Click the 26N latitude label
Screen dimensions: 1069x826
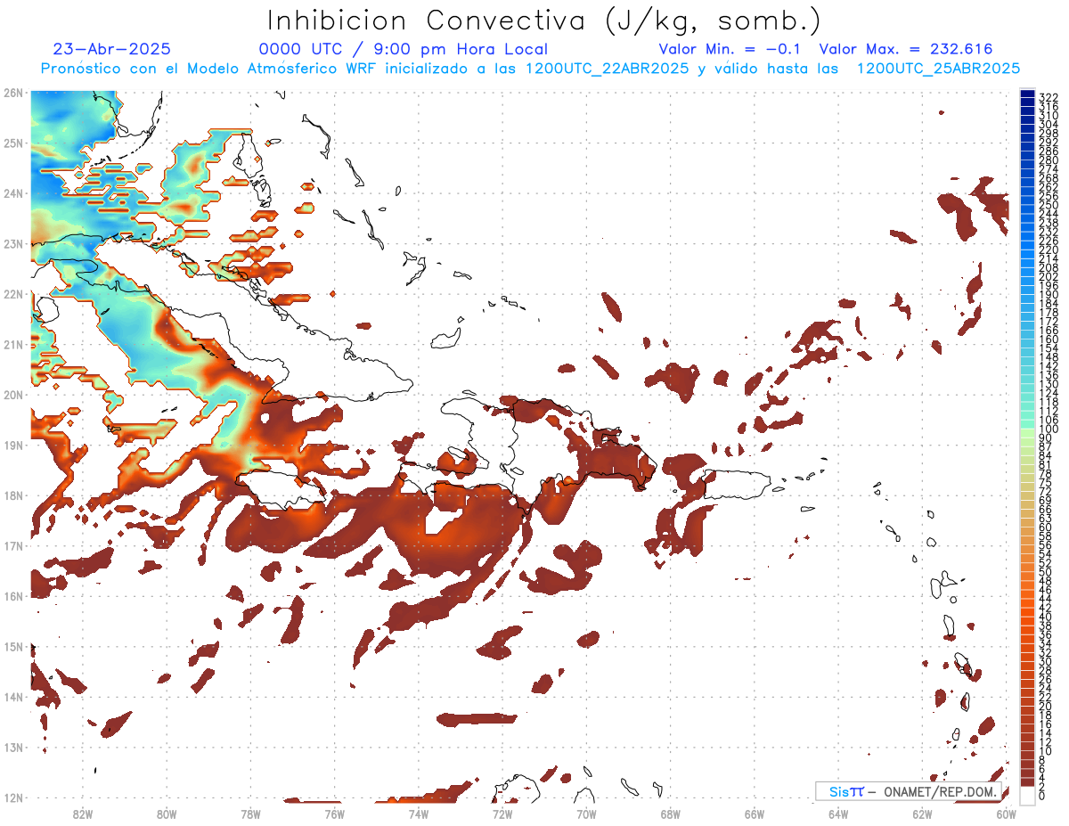[x=13, y=93]
